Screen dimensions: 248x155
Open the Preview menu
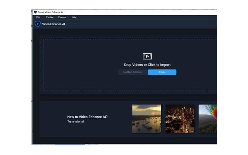coord(50,17)
